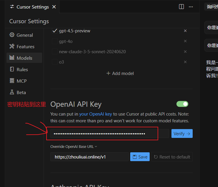Open the Beta settings section
Image resolution: width=218 pixels, height=187 pixels.
click(x=24, y=92)
